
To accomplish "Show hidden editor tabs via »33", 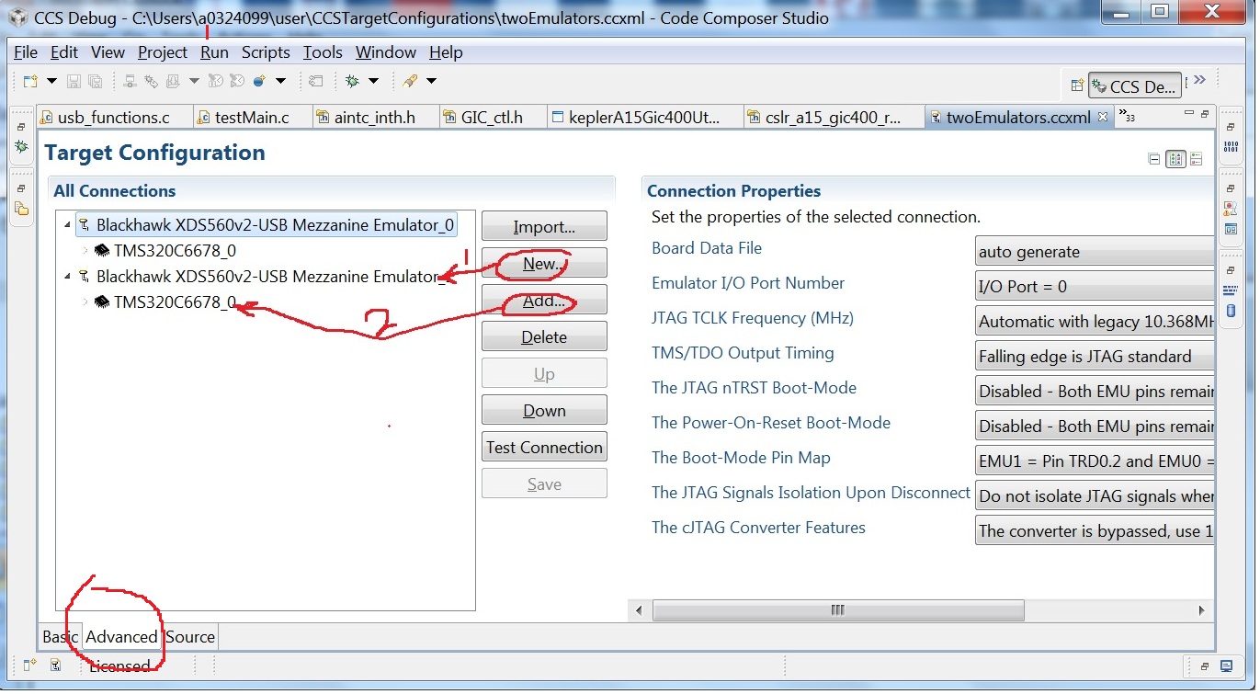I will click(1125, 117).
